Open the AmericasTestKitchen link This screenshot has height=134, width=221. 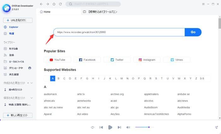[x=156, y=114]
